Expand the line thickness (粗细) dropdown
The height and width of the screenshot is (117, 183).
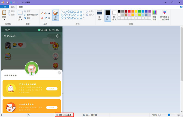pyautogui.click(x=99, y=15)
